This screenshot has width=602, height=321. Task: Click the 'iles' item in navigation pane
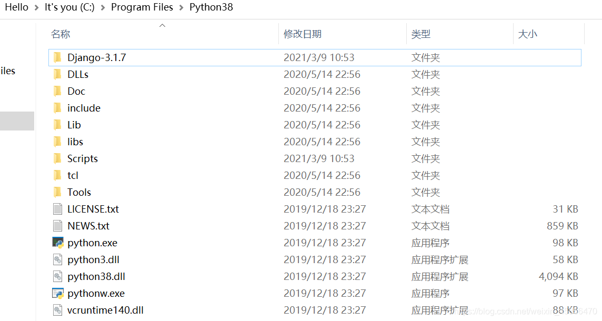click(8, 71)
